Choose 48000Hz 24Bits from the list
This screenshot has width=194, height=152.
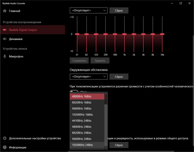[87, 127]
